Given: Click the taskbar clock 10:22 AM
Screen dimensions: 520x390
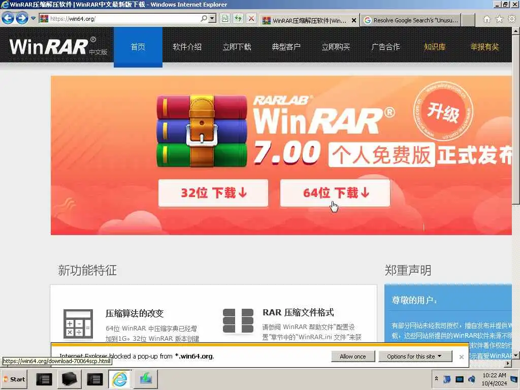Looking at the screenshot, I should pos(494,375).
